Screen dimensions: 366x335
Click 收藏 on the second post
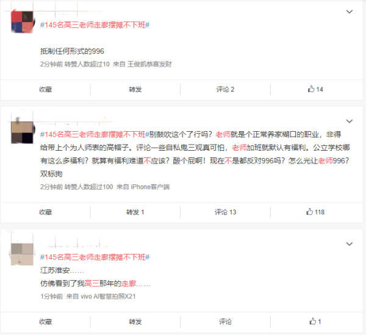(x=45, y=212)
